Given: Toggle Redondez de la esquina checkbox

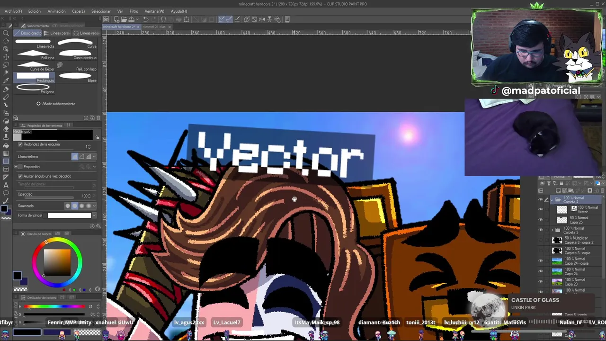Looking at the screenshot, I should click(20, 144).
